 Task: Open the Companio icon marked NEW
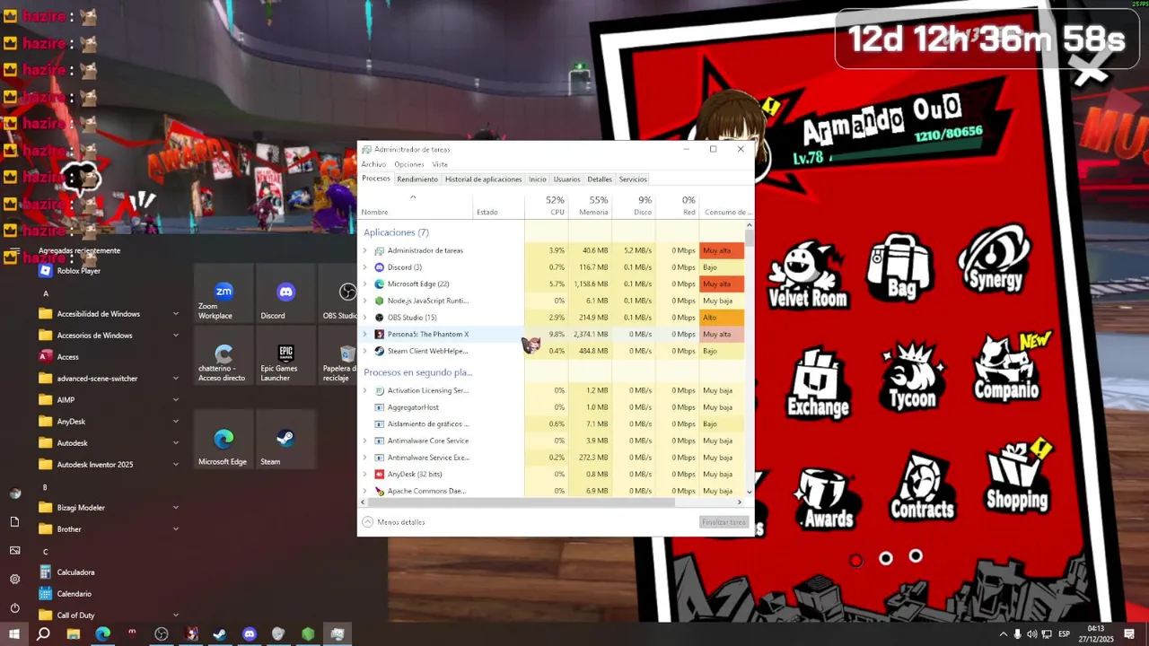coord(1007,368)
